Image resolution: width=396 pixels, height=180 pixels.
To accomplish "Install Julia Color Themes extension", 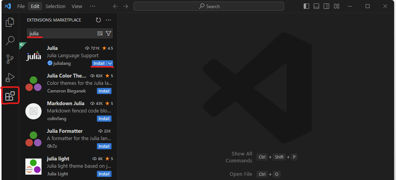I will click(x=104, y=91).
